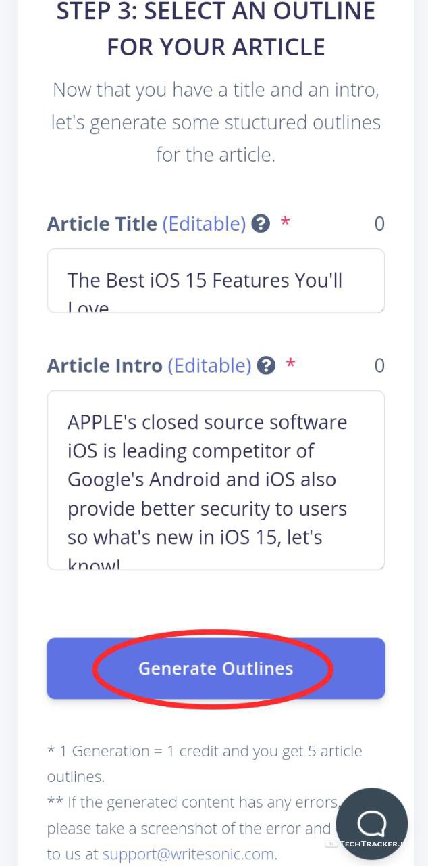Screen dimensions: 428x866
Task: Click the 1 Generation = 1 credit note
Action: tap(205, 764)
